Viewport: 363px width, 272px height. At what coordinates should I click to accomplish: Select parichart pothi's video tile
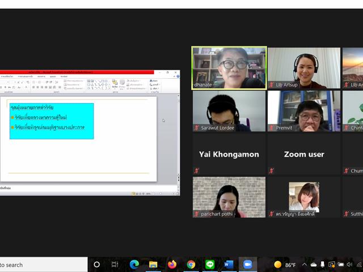[x=229, y=197]
